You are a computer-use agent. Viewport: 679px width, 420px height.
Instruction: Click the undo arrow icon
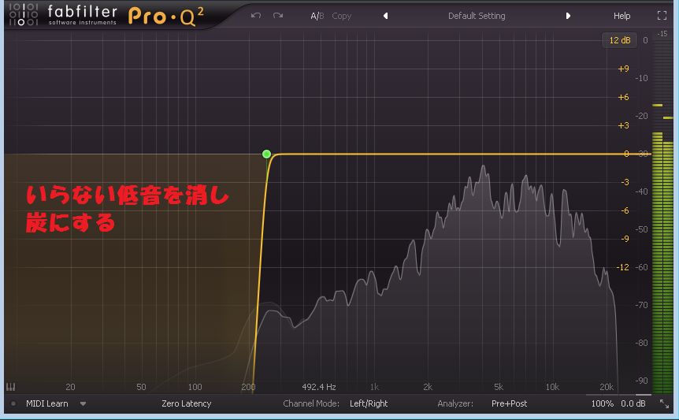point(256,16)
